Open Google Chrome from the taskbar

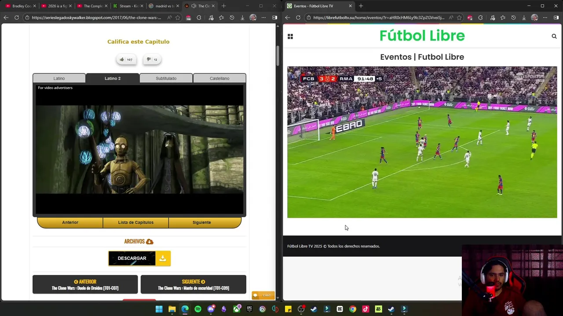pos(353,309)
